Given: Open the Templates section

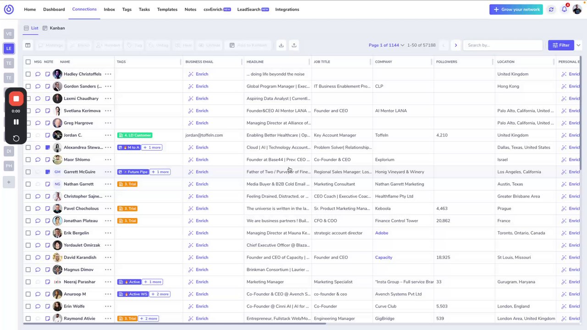Looking at the screenshot, I should click(x=167, y=9).
